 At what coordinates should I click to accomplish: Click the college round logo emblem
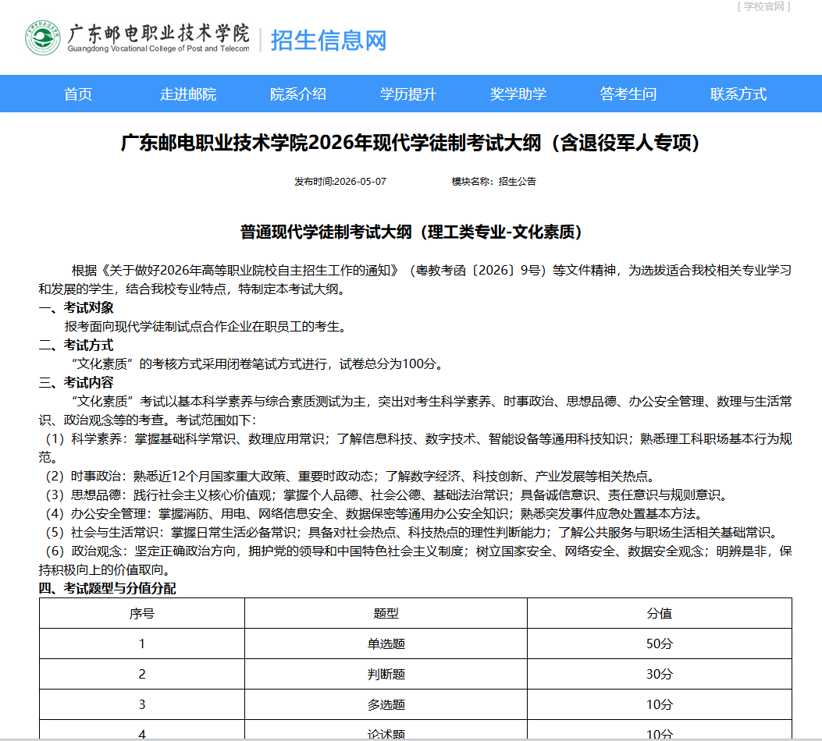(x=42, y=38)
